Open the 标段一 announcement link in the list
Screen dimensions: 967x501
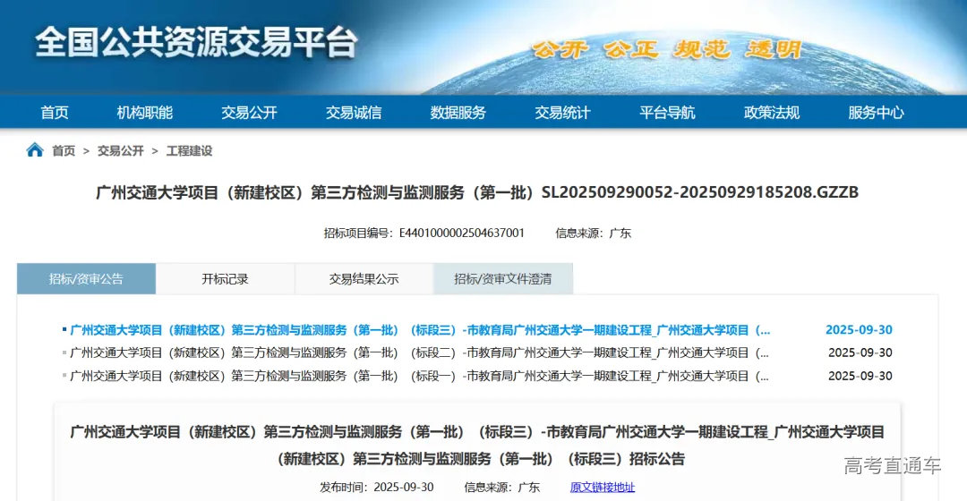(x=419, y=376)
